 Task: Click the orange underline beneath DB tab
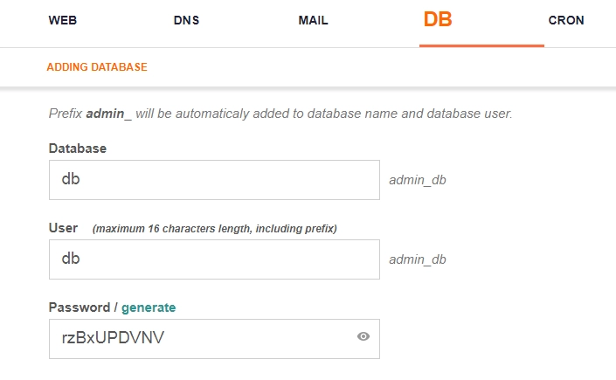tap(481, 45)
